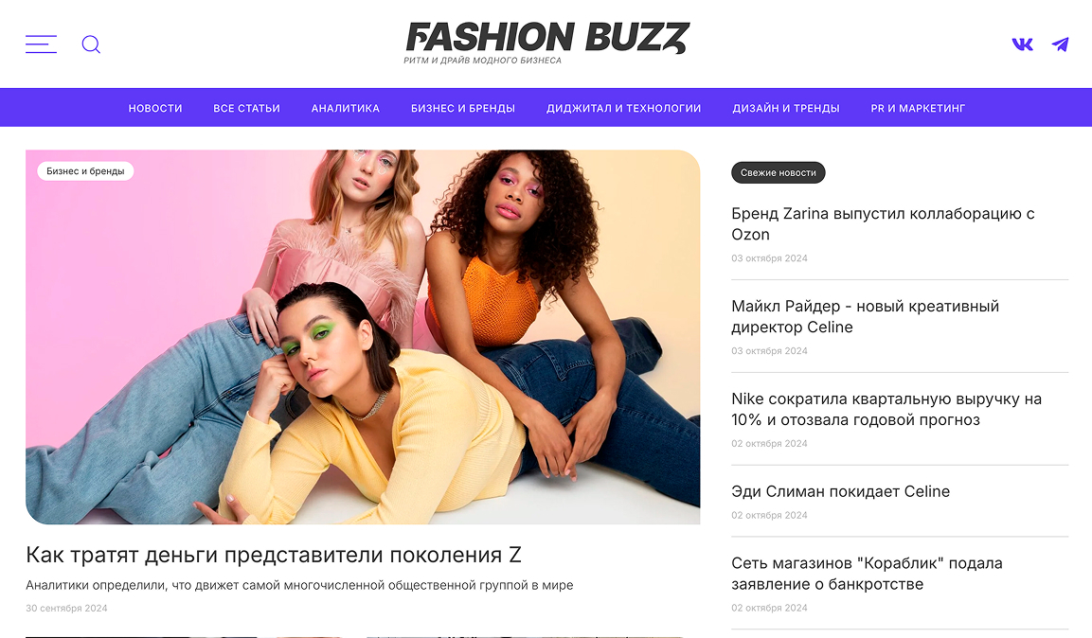Select Аналитика in navigation bar
The image size is (1092, 638).
(x=346, y=108)
